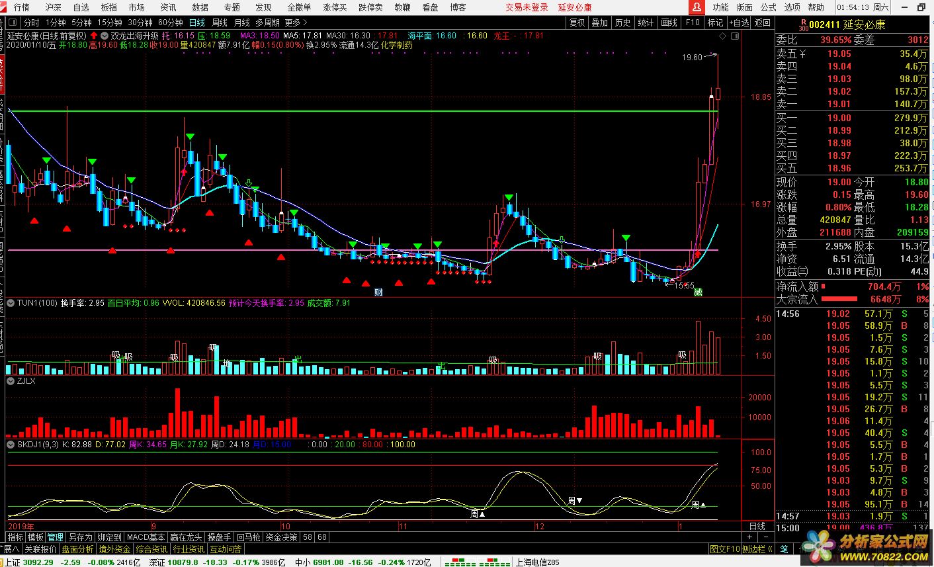Click the red user account icon
The width and height of the screenshot is (934, 567).
696,7
